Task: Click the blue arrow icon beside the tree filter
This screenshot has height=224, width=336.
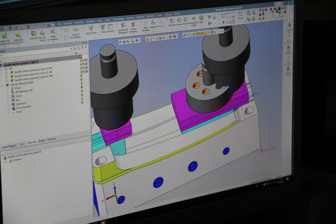Action: pyautogui.click(x=76, y=53)
